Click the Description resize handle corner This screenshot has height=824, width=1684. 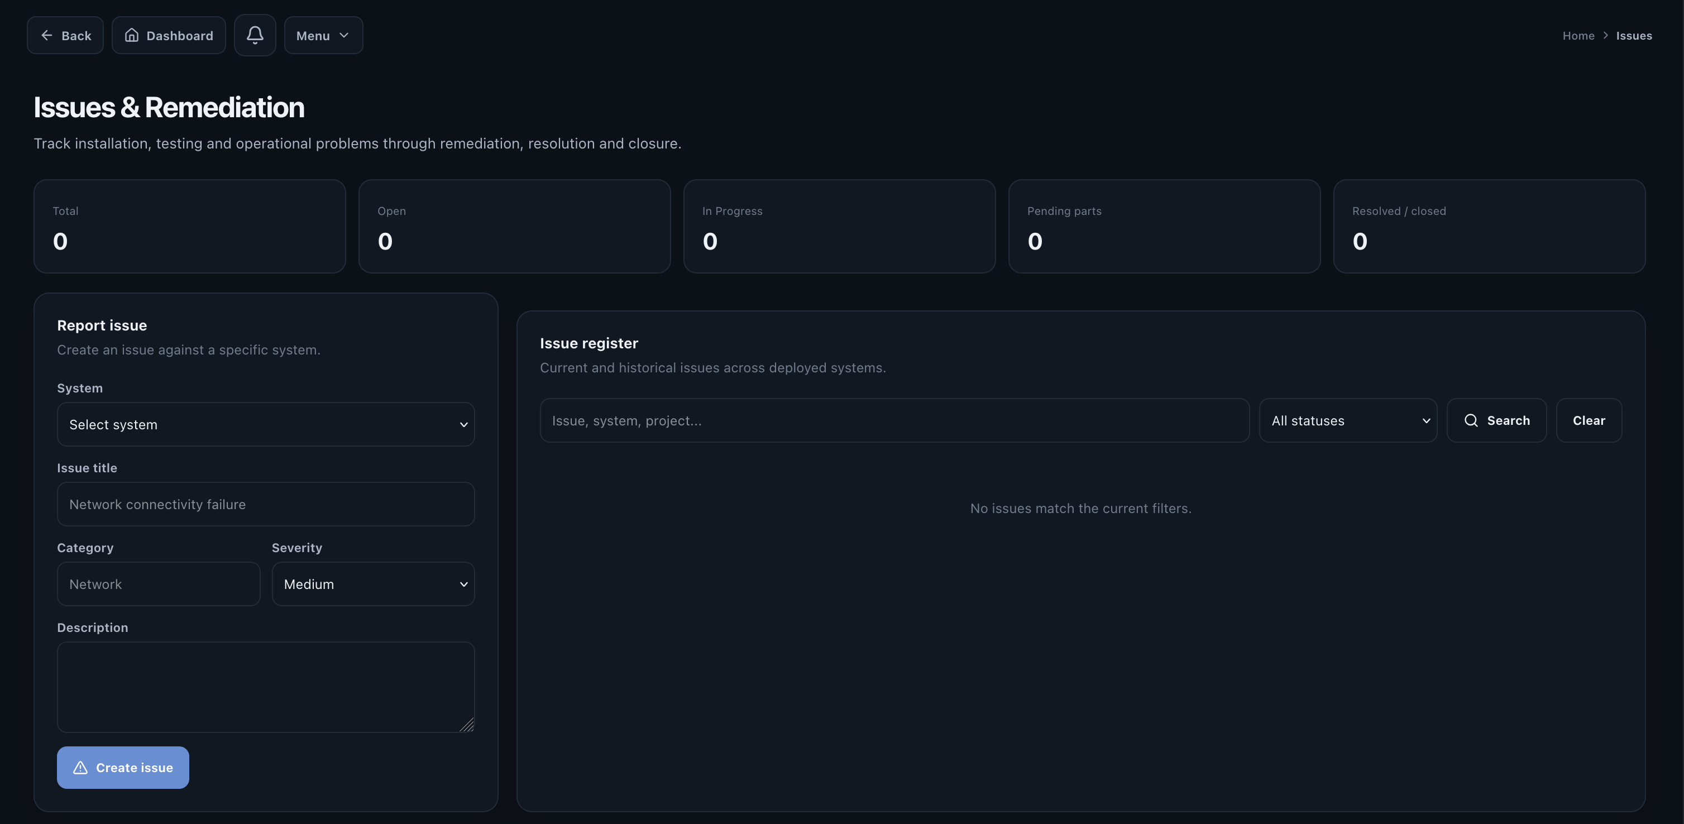(467, 725)
